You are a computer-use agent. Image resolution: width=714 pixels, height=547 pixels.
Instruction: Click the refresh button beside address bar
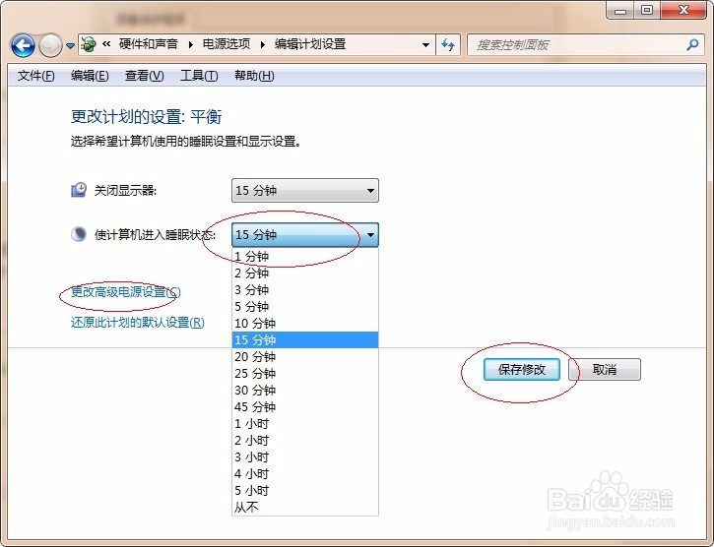coord(448,44)
